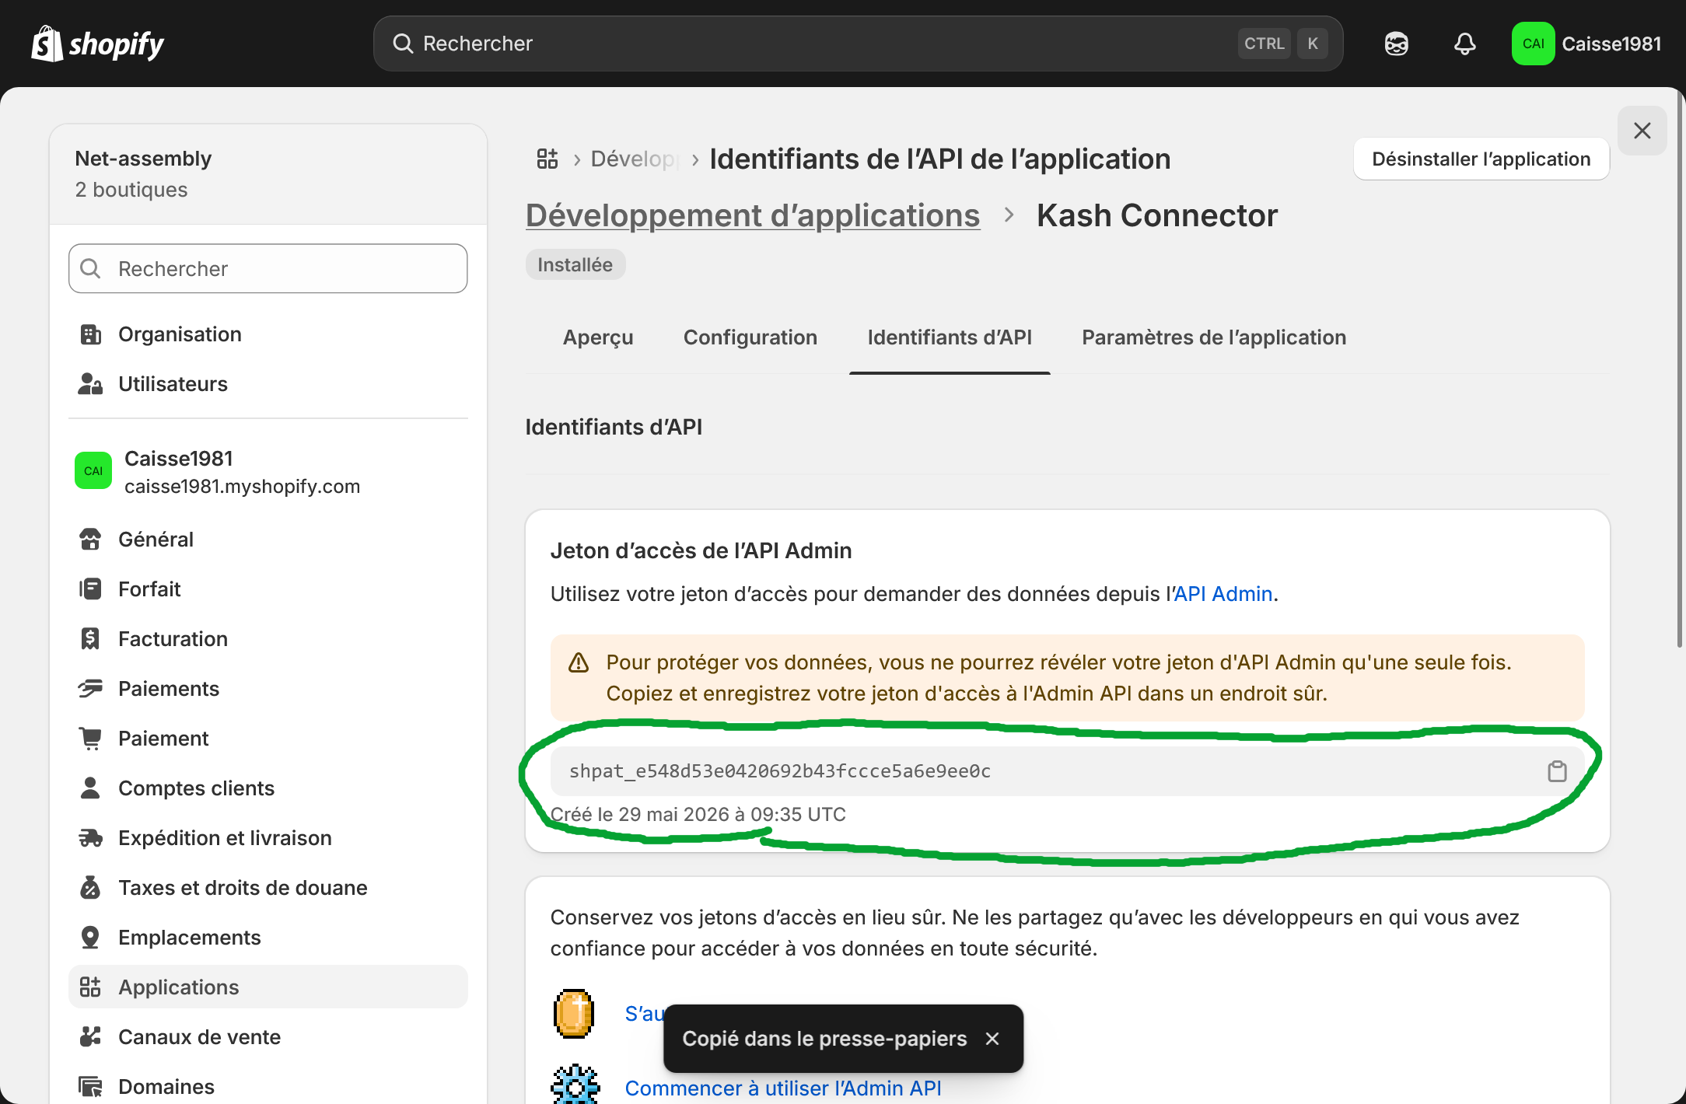Open Taxes et droits de douane
The image size is (1686, 1104).
(268, 888)
